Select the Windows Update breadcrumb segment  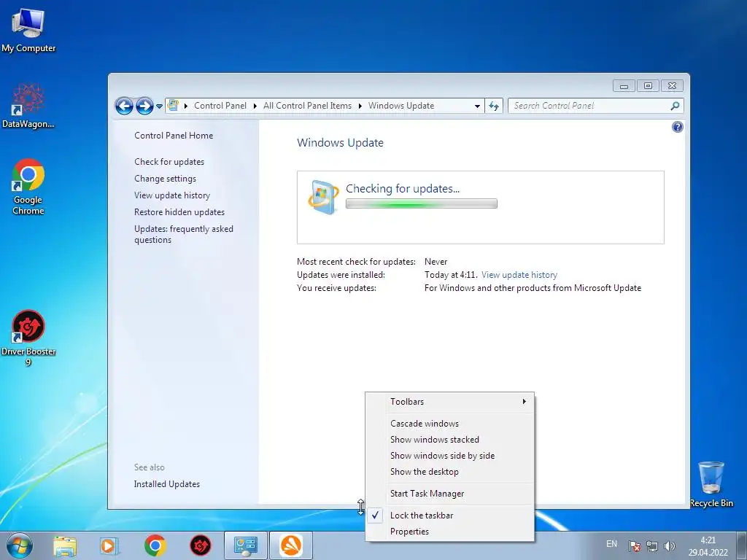[401, 106]
